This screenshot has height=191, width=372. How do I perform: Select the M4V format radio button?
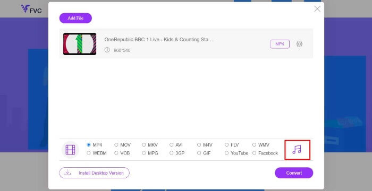[199, 145]
